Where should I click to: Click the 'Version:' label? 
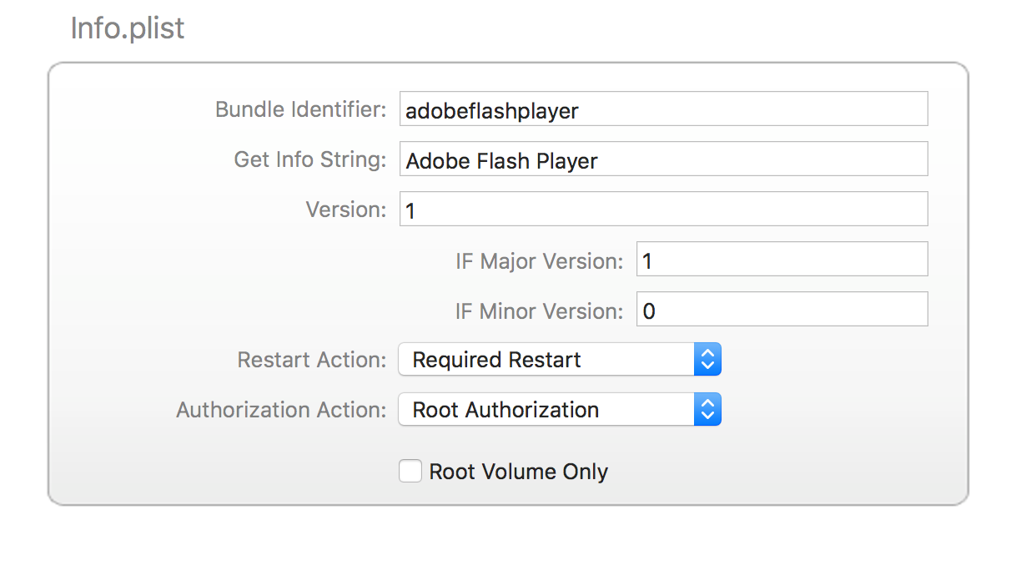tap(346, 210)
